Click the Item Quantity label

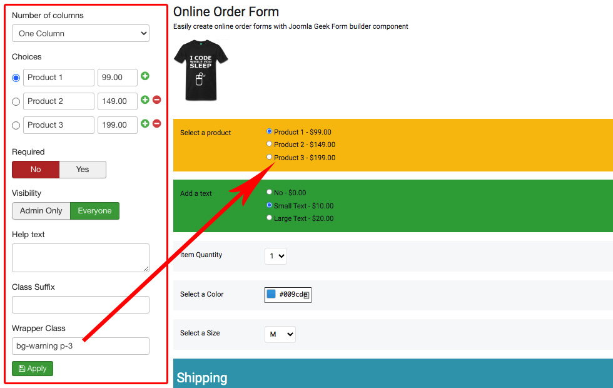(x=201, y=255)
